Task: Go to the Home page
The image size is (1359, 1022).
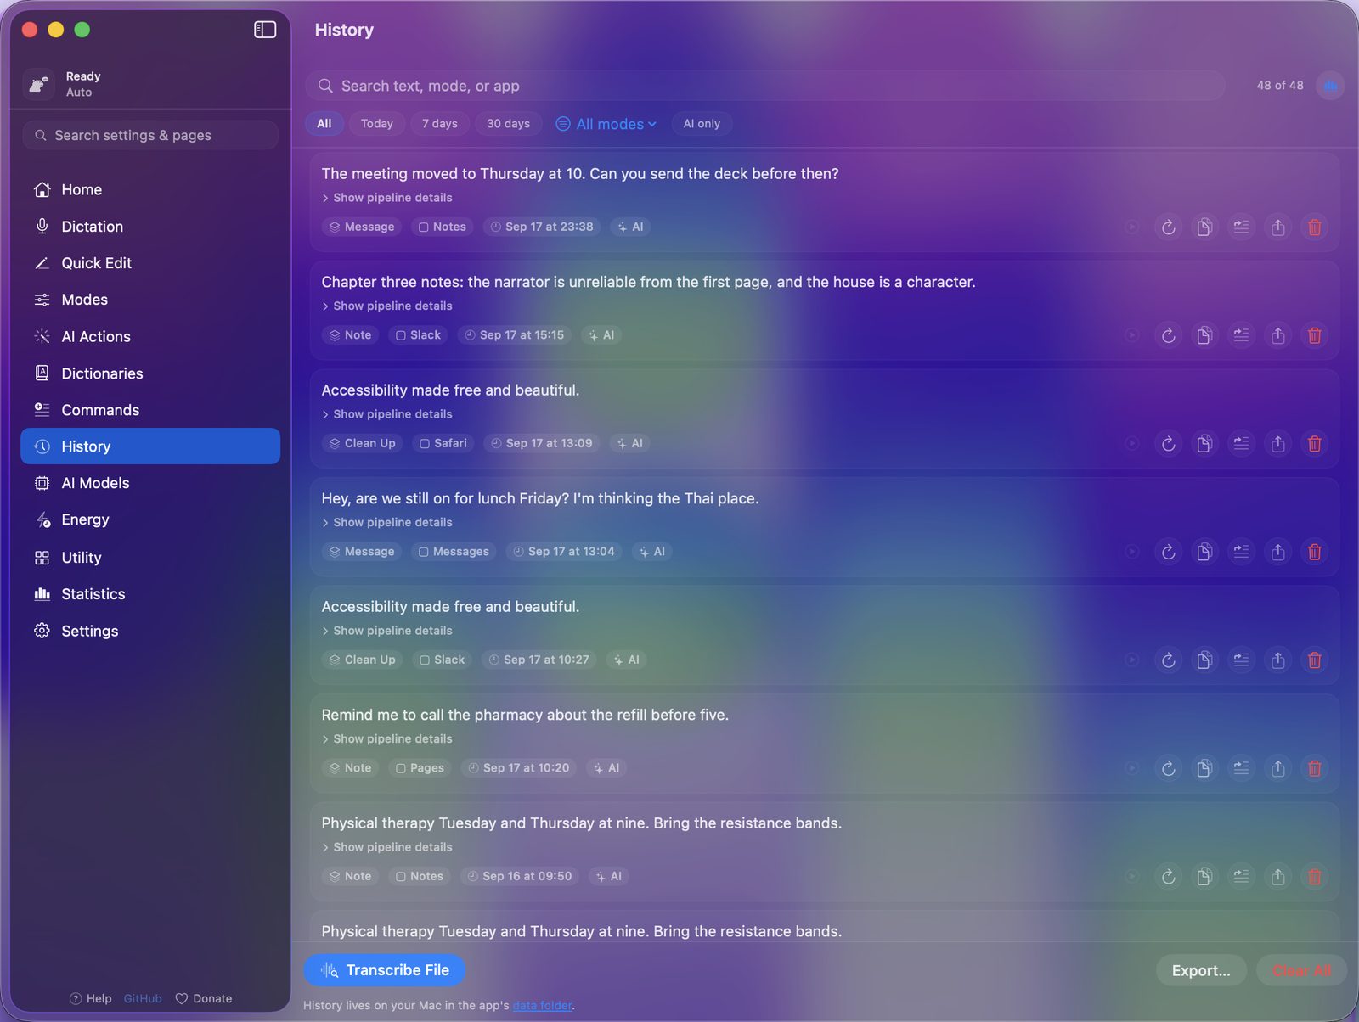Action: 150,190
